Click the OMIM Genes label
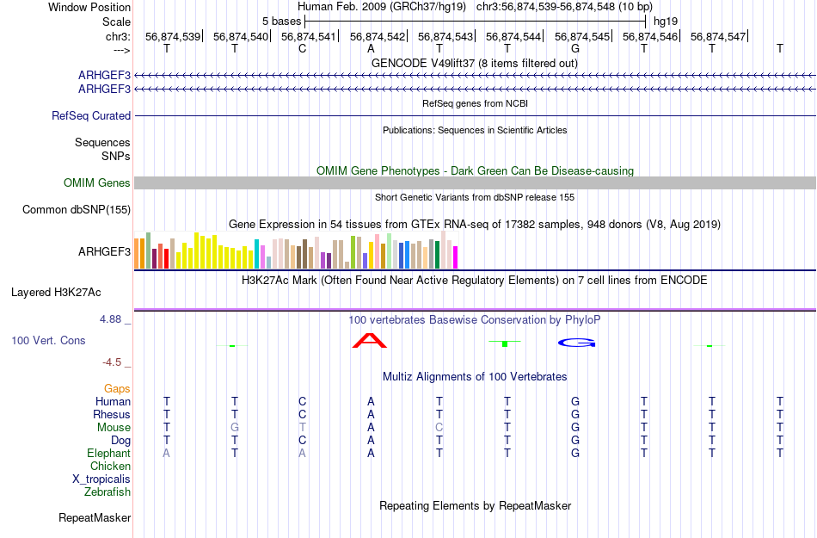The image size is (817, 538). (x=96, y=183)
